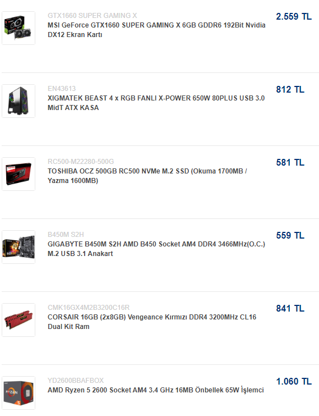Open GIGABYTE B450M S2H AMD B450 title

point(156,249)
